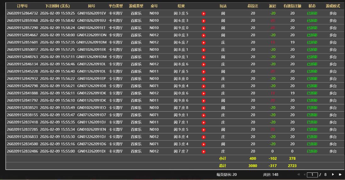The width and height of the screenshot is (345, 180).
Task: Click the page number input field
Action: coord(312,174)
